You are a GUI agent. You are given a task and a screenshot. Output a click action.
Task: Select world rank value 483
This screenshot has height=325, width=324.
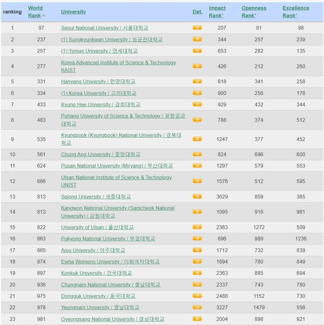tap(41, 120)
